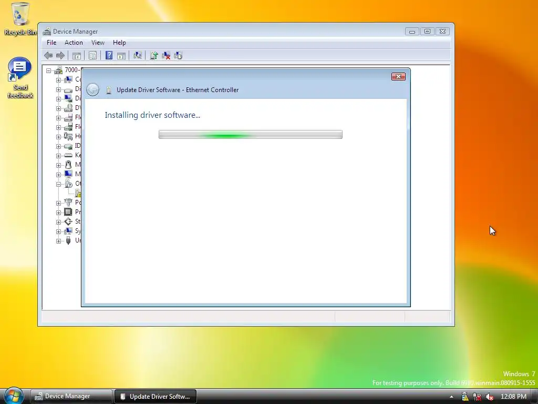Open the Windows Start orb
538x404 pixels.
(x=14, y=396)
